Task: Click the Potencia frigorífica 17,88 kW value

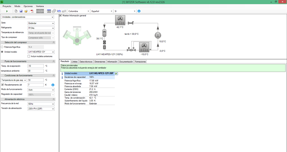Action: [94, 81]
